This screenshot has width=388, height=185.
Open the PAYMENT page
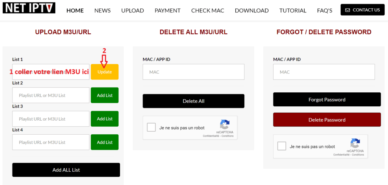[167, 11]
